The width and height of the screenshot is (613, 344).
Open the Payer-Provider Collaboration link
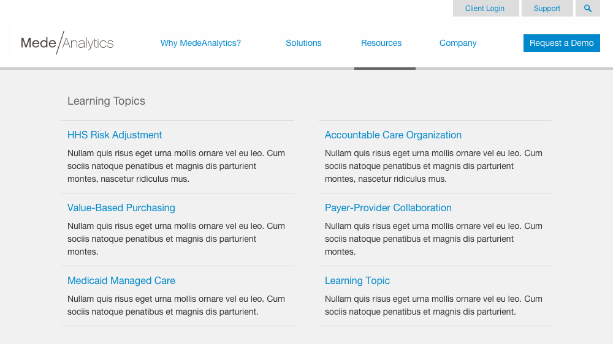(x=388, y=208)
